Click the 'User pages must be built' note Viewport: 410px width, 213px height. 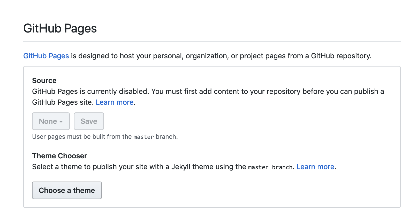[105, 137]
